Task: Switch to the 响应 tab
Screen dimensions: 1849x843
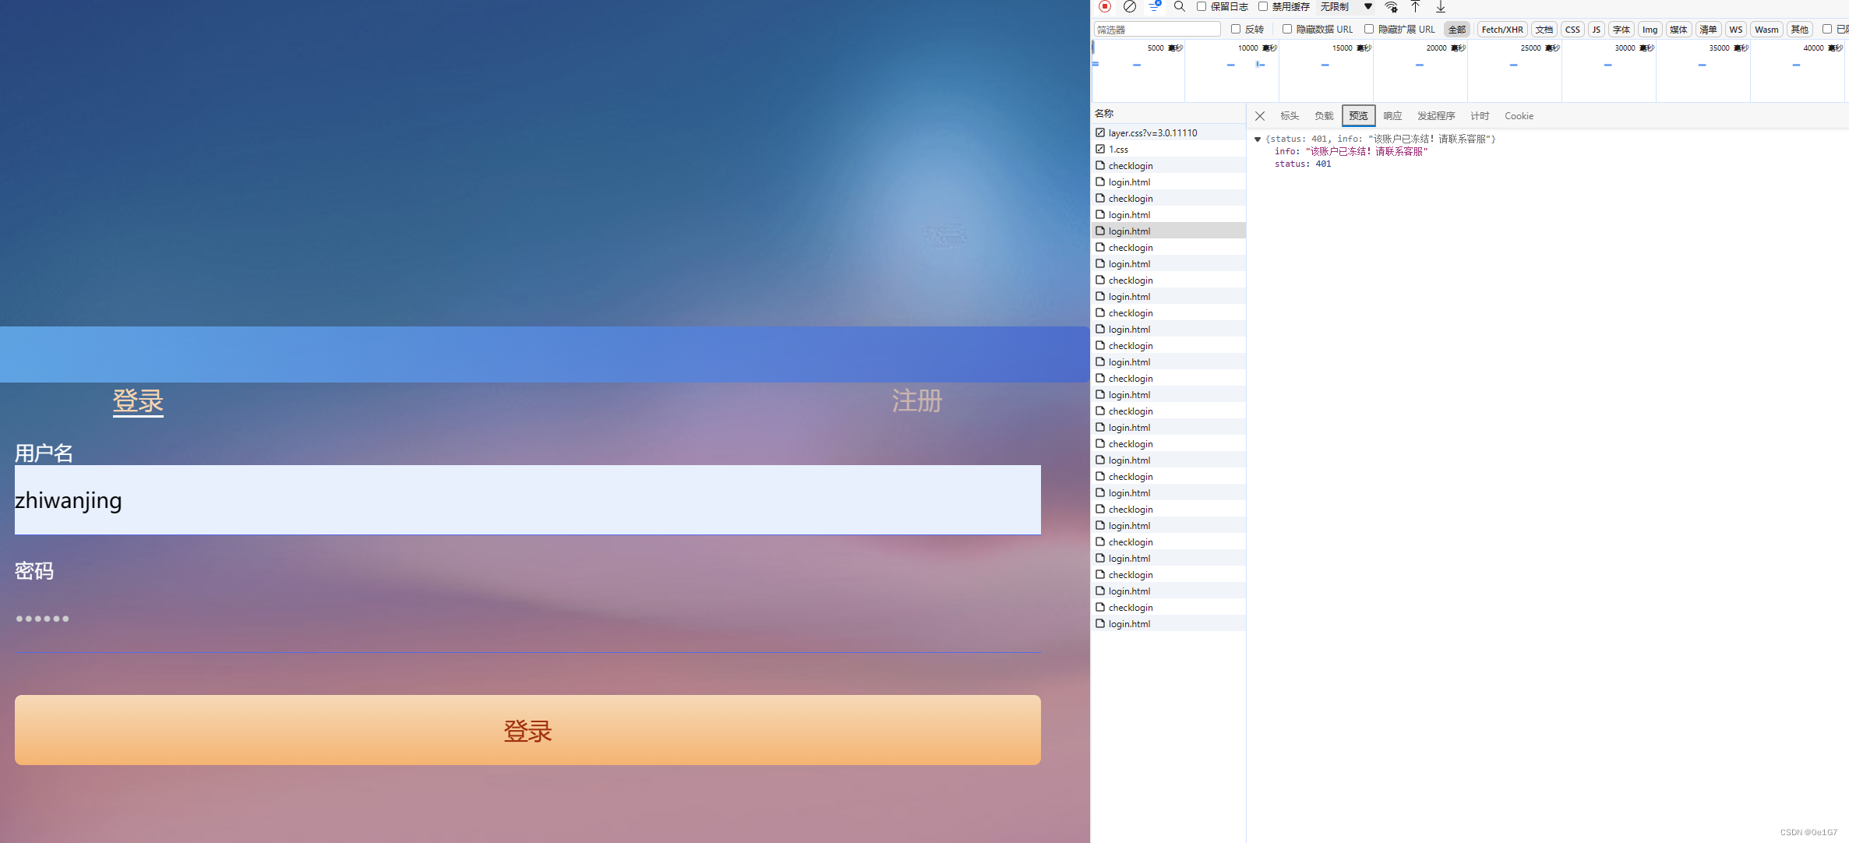Action: click(x=1392, y=116)
